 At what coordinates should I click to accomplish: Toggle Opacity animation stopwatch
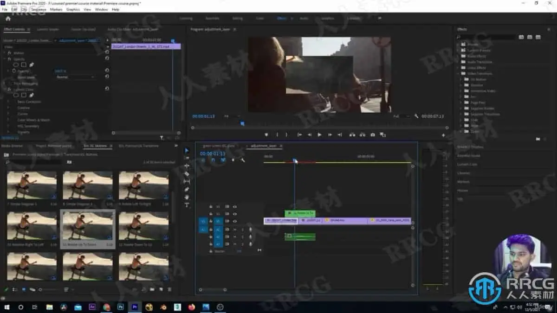click(x=14, y=71)
